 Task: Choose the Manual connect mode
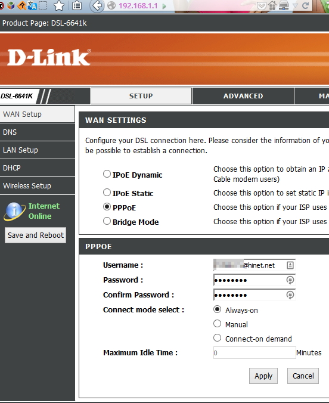click(x=217, y=324)
